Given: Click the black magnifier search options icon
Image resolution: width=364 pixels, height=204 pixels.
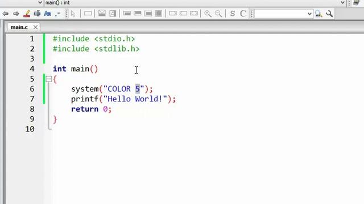Looking at the screenshot, I should [x=329, y=14].
